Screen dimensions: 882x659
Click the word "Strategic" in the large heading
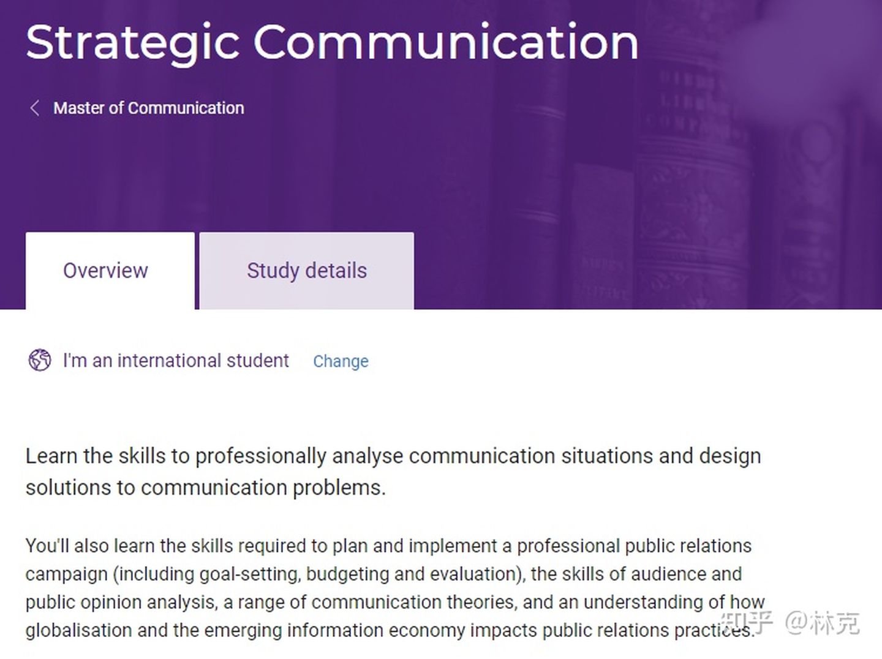coord(132,43)
